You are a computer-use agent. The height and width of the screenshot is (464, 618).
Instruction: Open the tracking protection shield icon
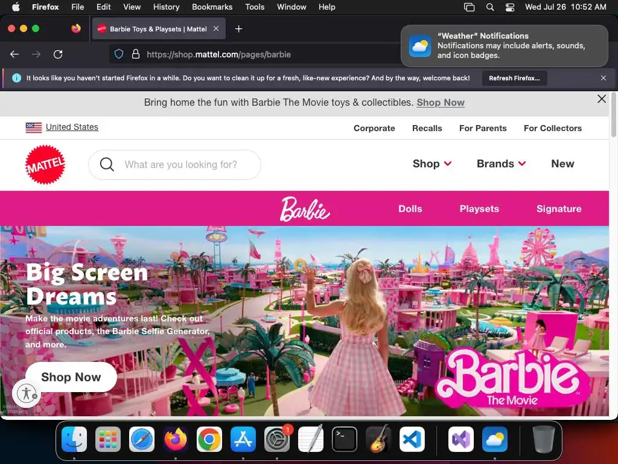pos(119,54)
